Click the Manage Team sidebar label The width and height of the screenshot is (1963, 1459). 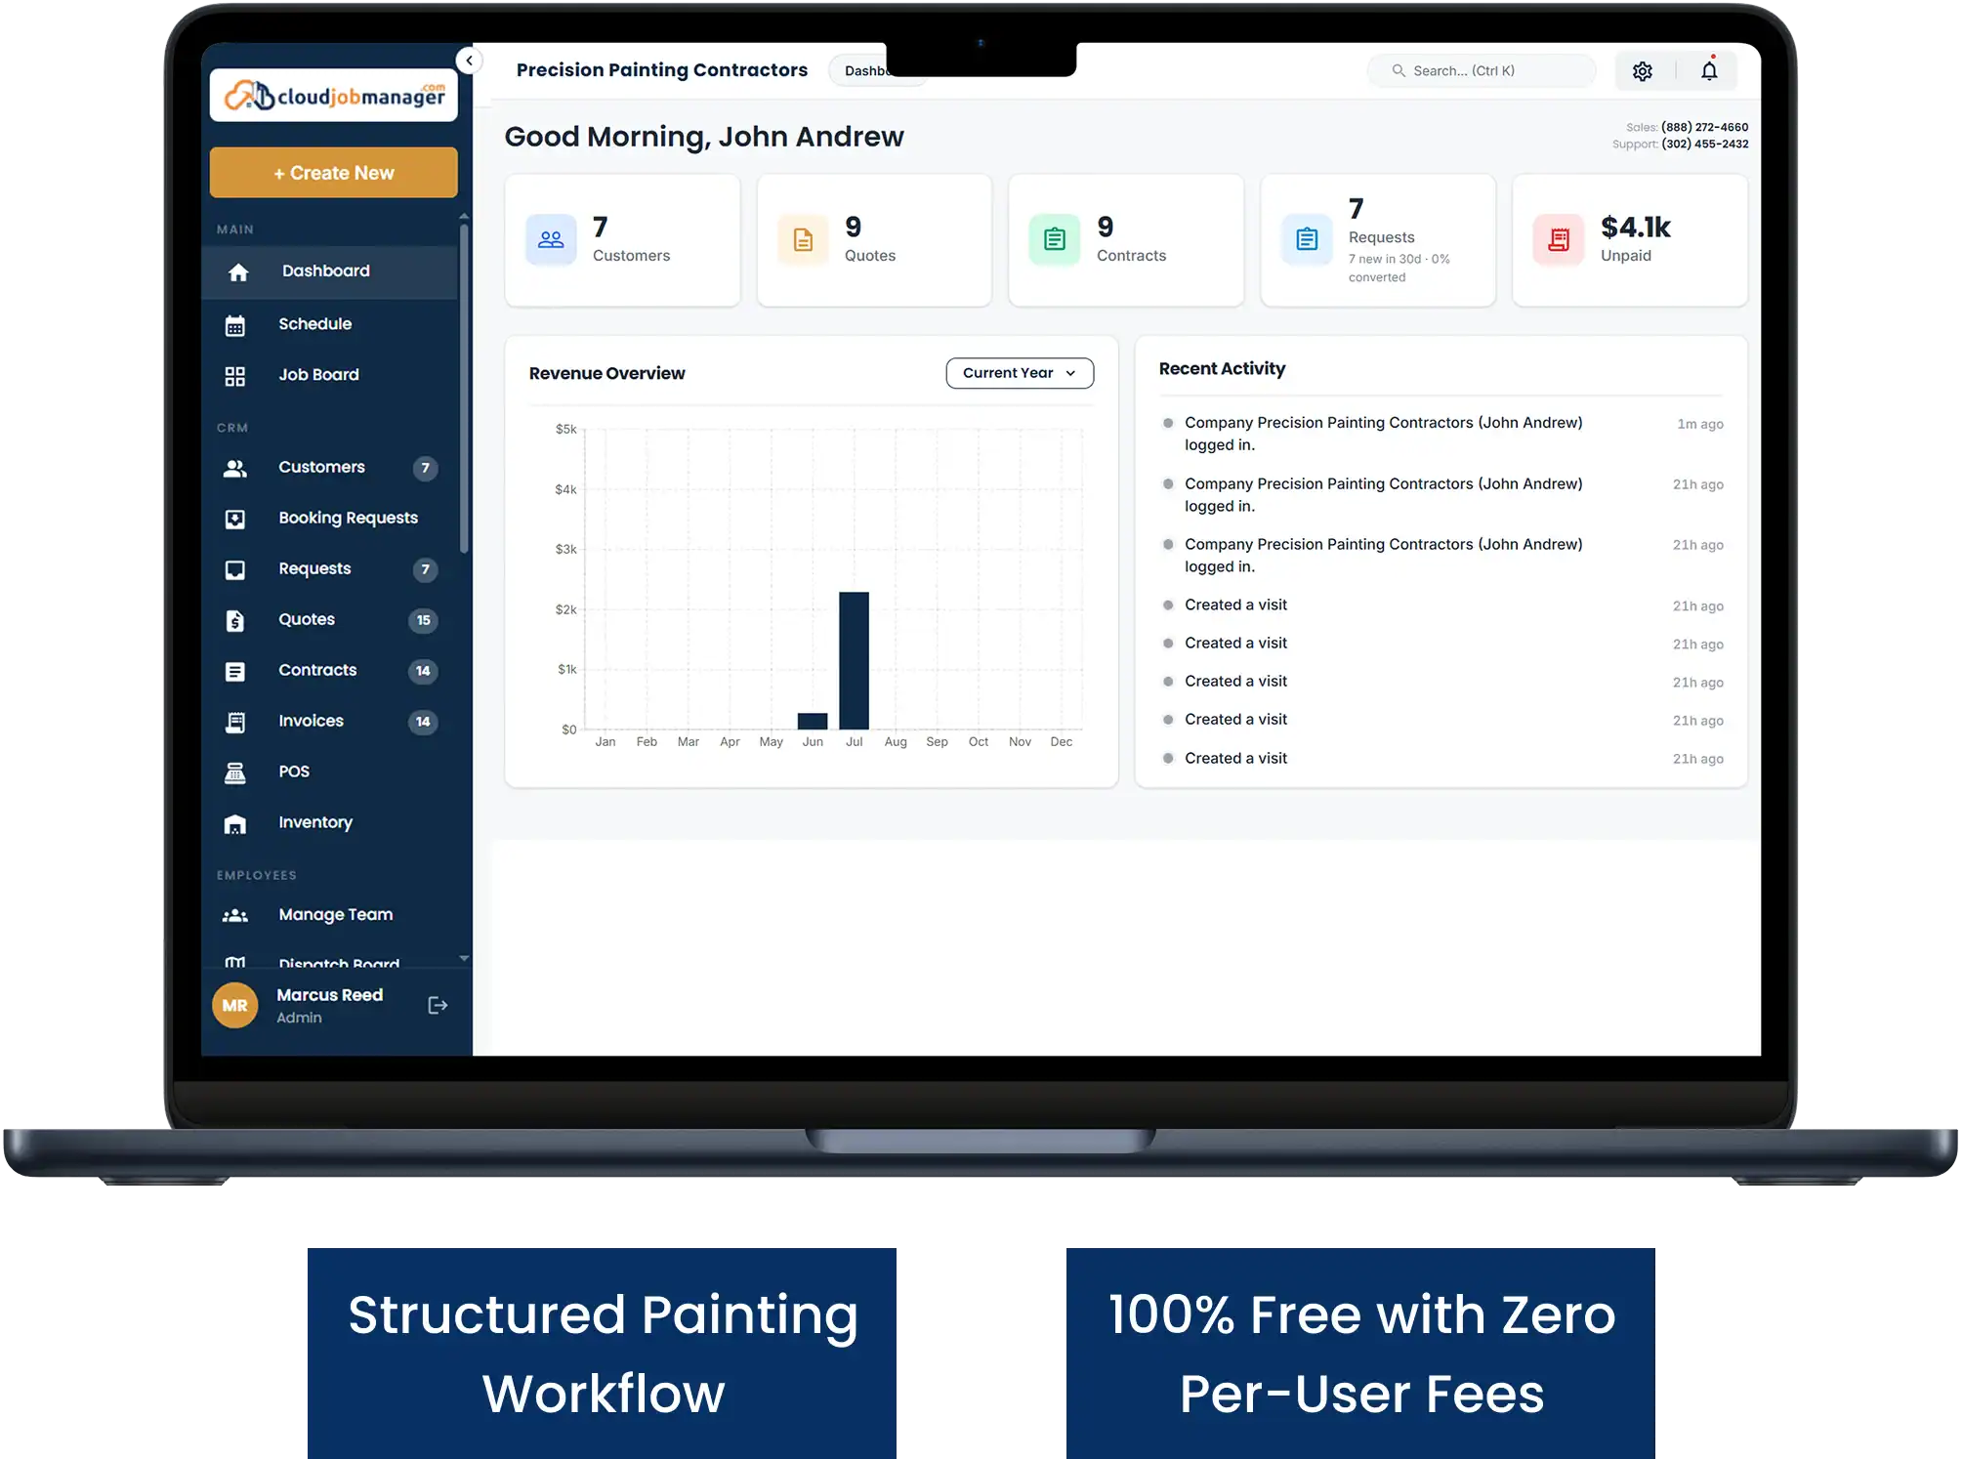[x=336, y=915]
